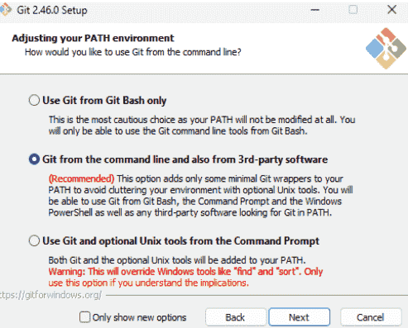The image size is (408, 328).
Task: Select Git from command line and 3rd-party software
Action: click(x=34, y=159)
